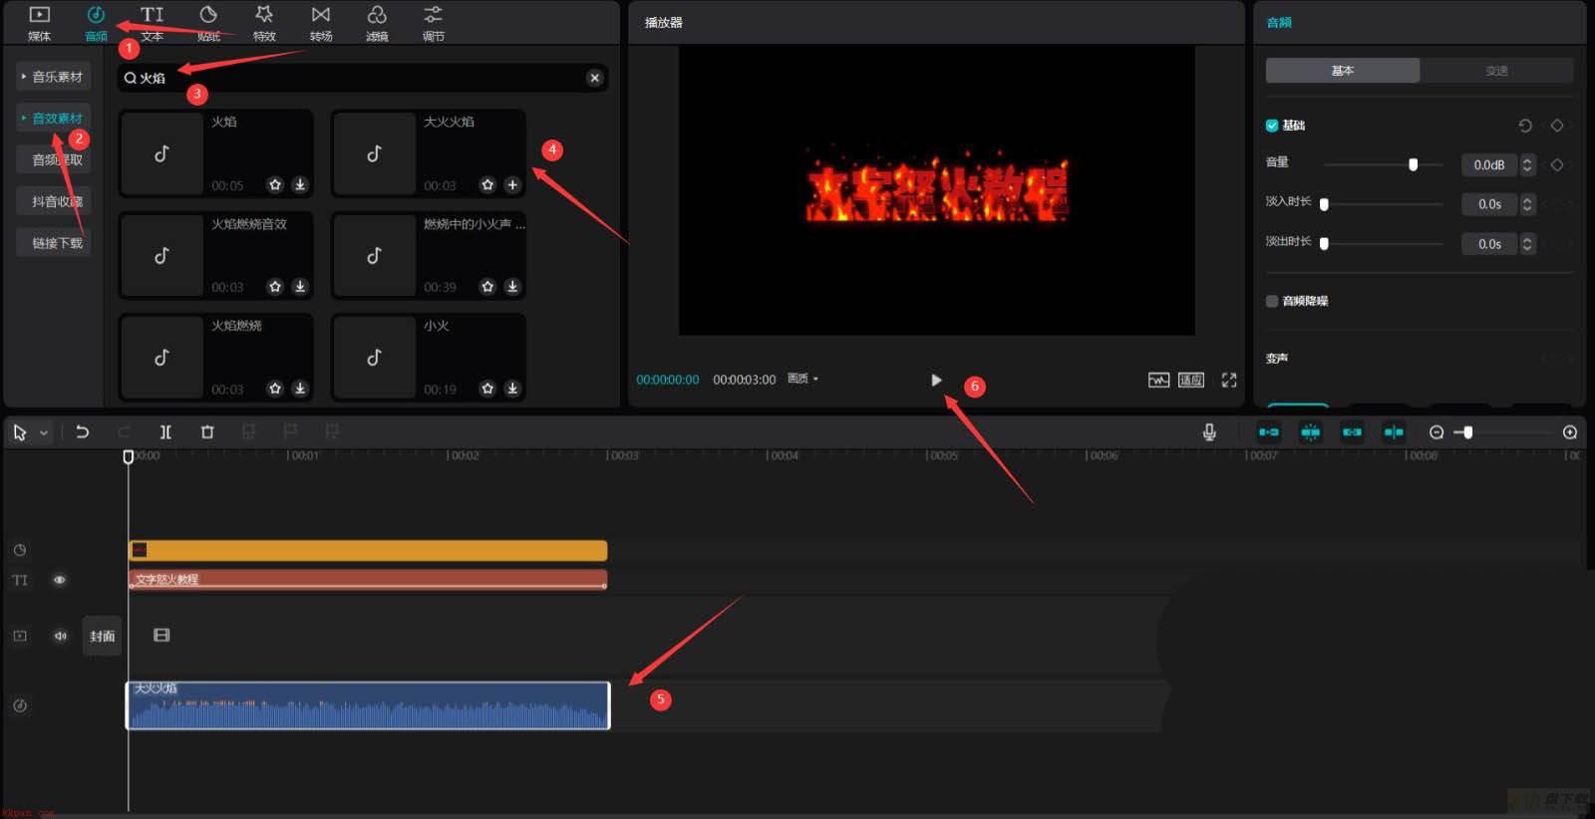1595x819 pixels.
Task: Add keyframe for 基础 section
Action: 1557,126
